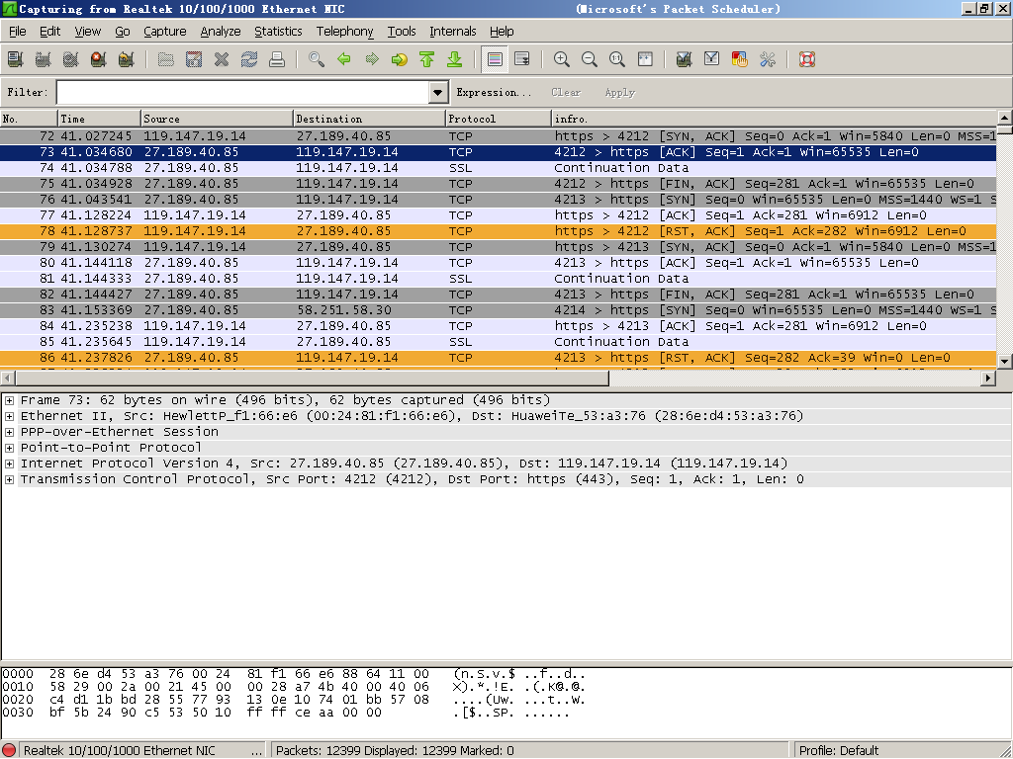Select packet 86 RST, ACK row

[499, 358]
